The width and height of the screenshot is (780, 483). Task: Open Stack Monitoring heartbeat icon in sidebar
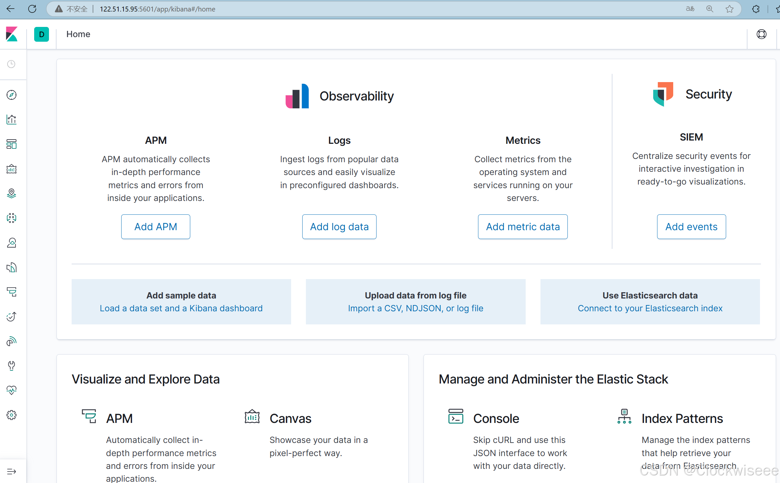click(x=11, y=390)
